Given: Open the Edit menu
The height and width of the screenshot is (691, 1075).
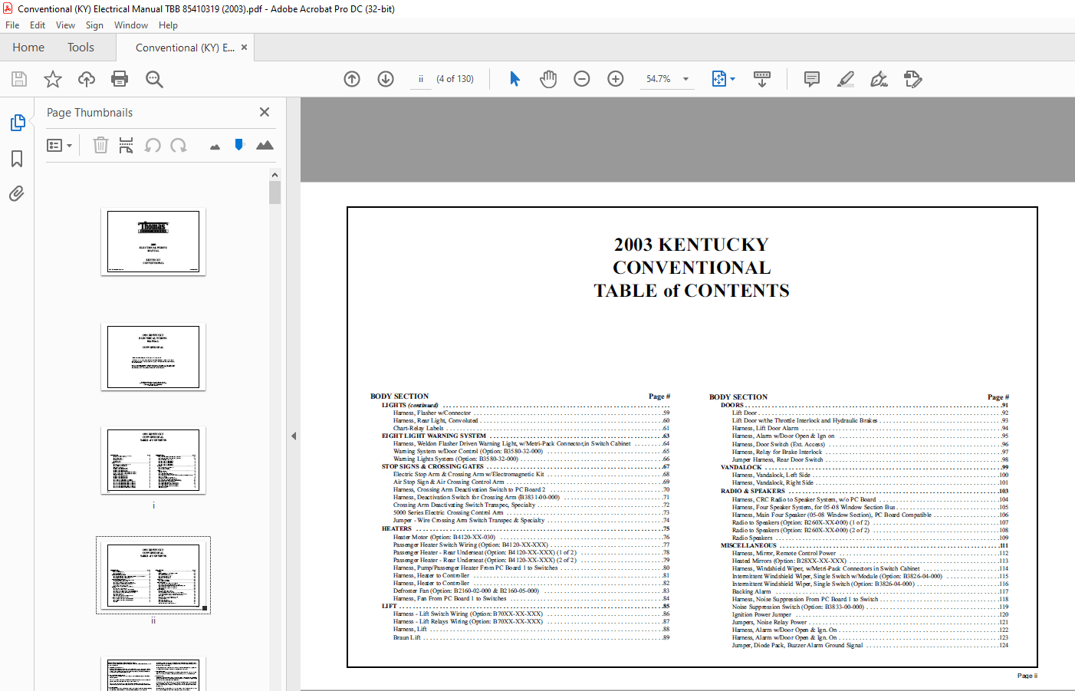Looking at the screenshot, I should pos(38,25).
